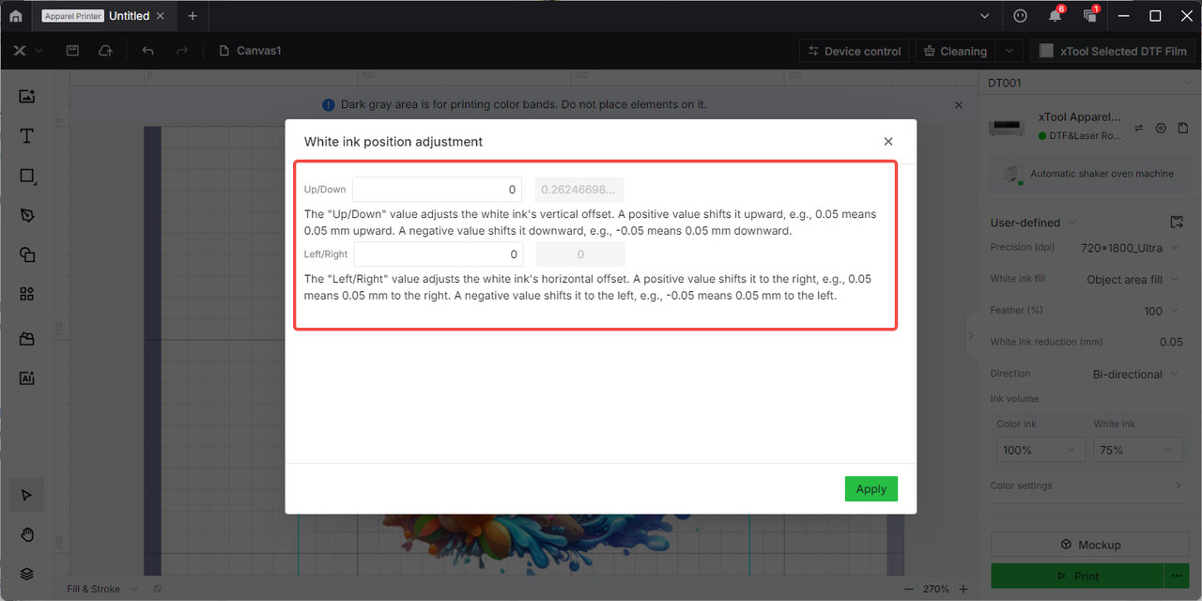Select the Text tool in left sidebar

coord(26,136)
